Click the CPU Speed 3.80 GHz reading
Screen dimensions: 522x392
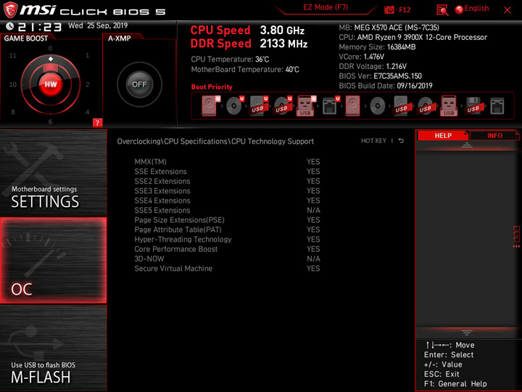(247, 30)
